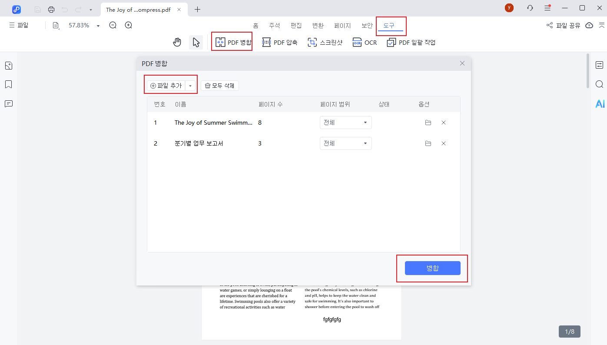This screenshot has height=345, width=607.
Task: Click the 병합 merge button
Action: (x=432, y=268)
